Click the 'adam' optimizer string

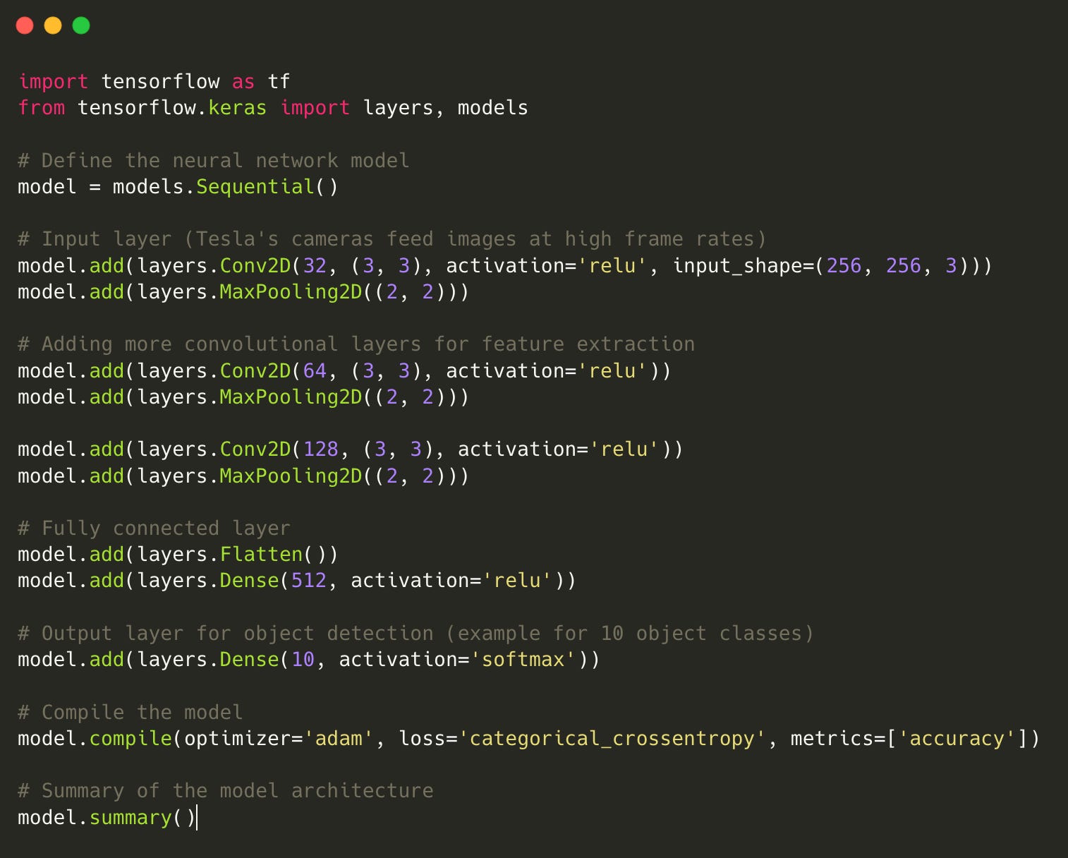pyautogui.click(x=339, y=739)
